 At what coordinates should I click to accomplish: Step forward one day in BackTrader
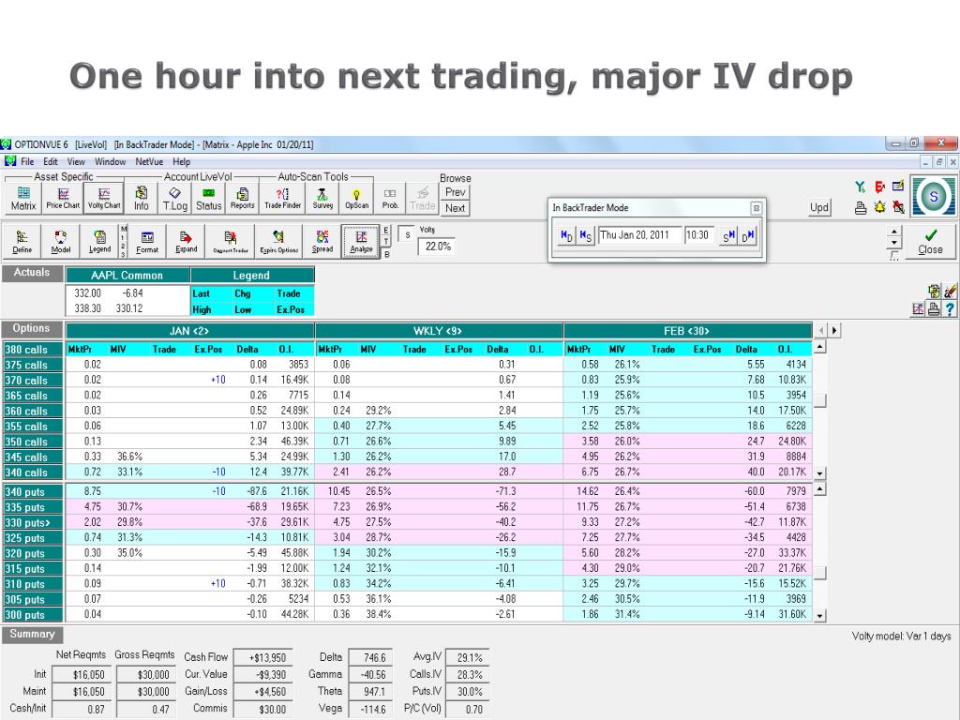pos(747,235)
